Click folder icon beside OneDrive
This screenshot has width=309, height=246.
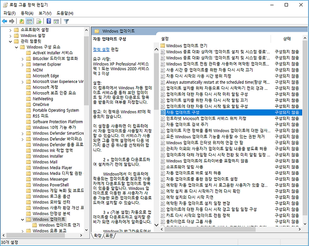click(x=29, y=104)
